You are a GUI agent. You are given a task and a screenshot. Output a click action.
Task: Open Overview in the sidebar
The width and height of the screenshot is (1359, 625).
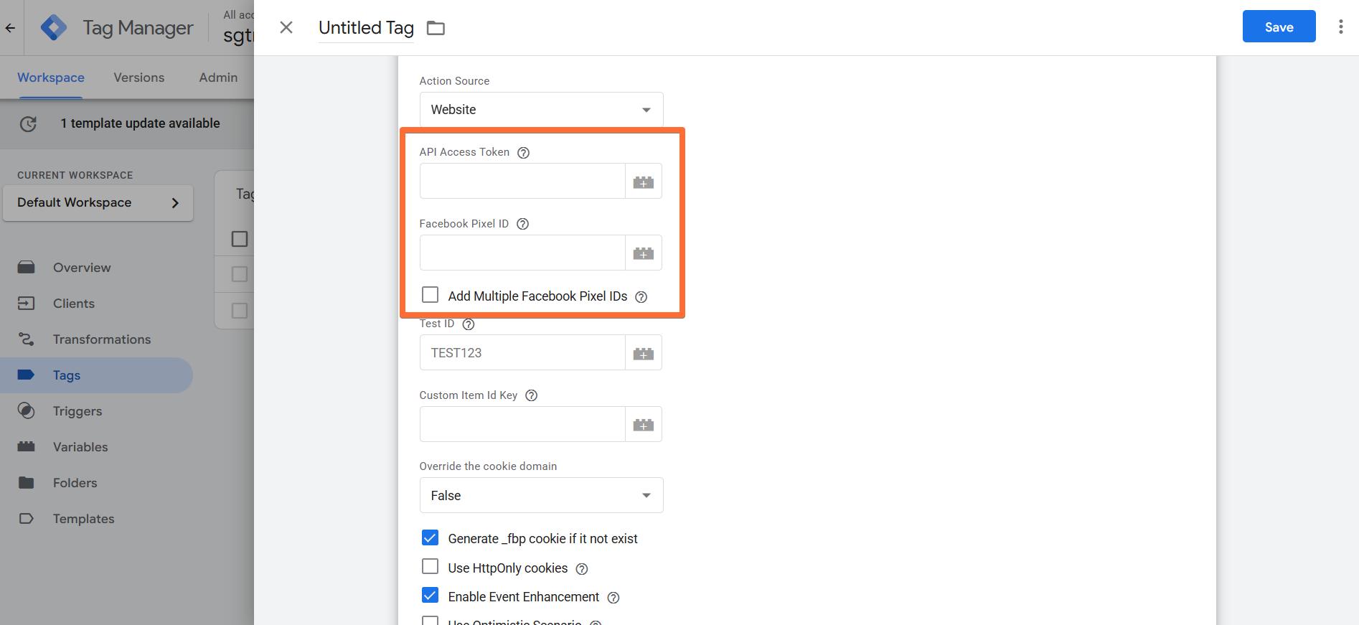coord(96,268)
